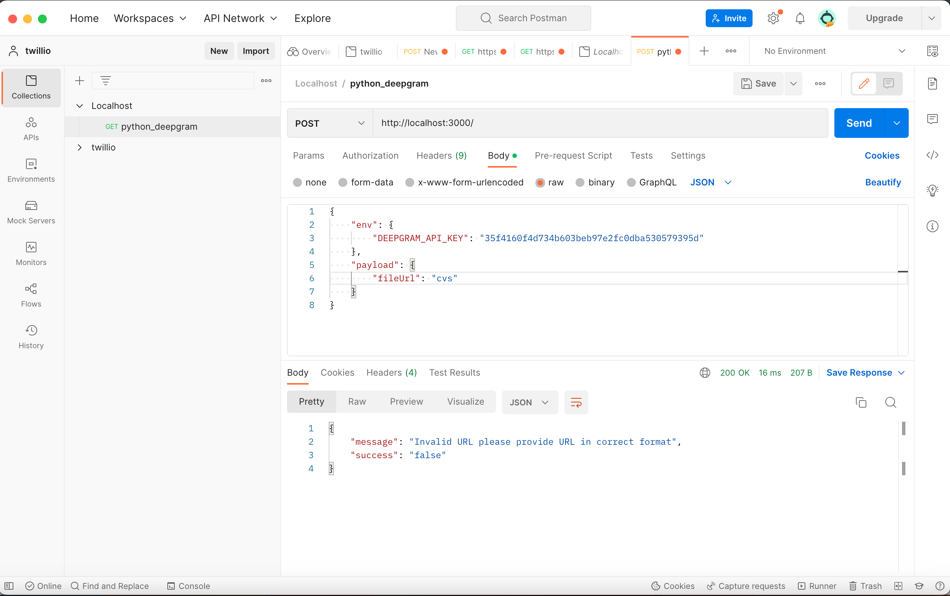Click the Beautify link

pos(883,182)
